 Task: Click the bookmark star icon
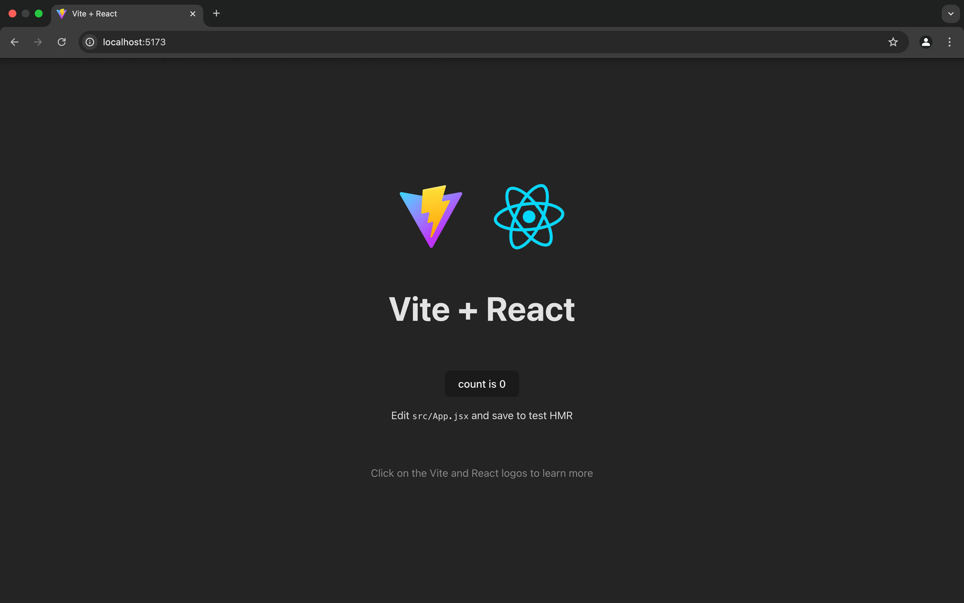pos(893,42)
